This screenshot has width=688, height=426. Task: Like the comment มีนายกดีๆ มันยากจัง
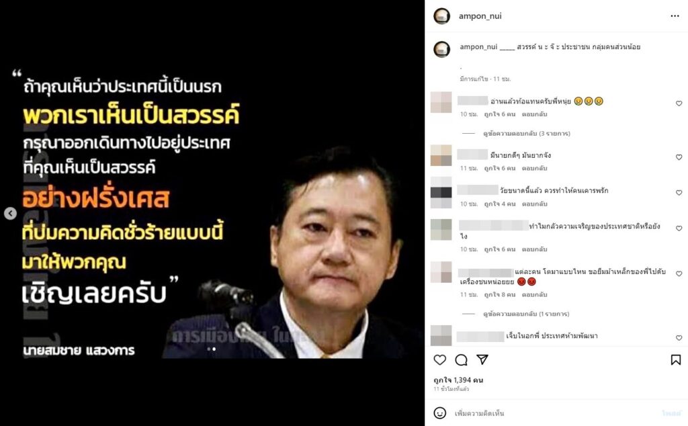pos(679,157)
